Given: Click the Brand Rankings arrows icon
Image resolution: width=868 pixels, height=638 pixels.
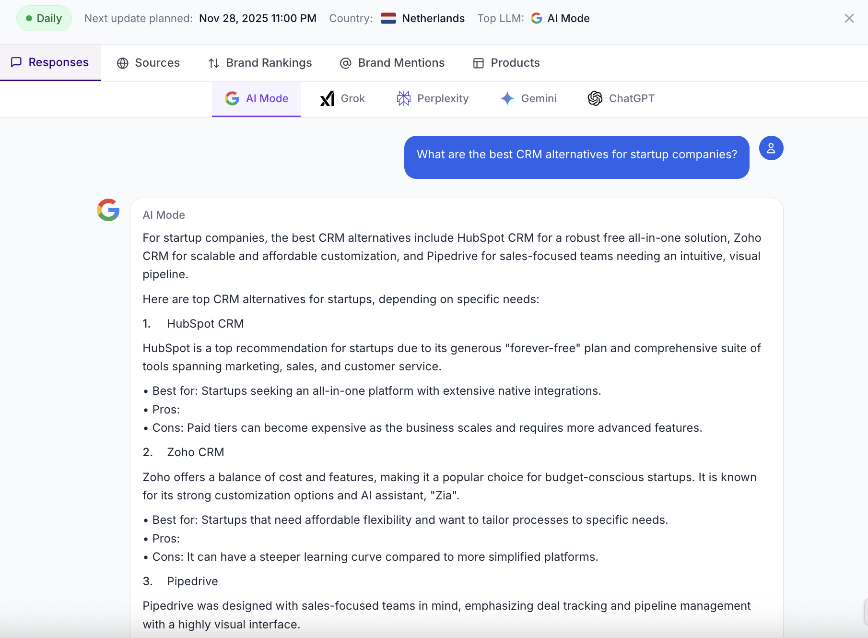Looking at the screenshot, I should [214, 63].
